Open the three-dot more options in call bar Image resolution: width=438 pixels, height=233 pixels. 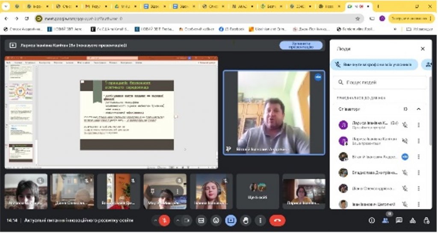260,220
